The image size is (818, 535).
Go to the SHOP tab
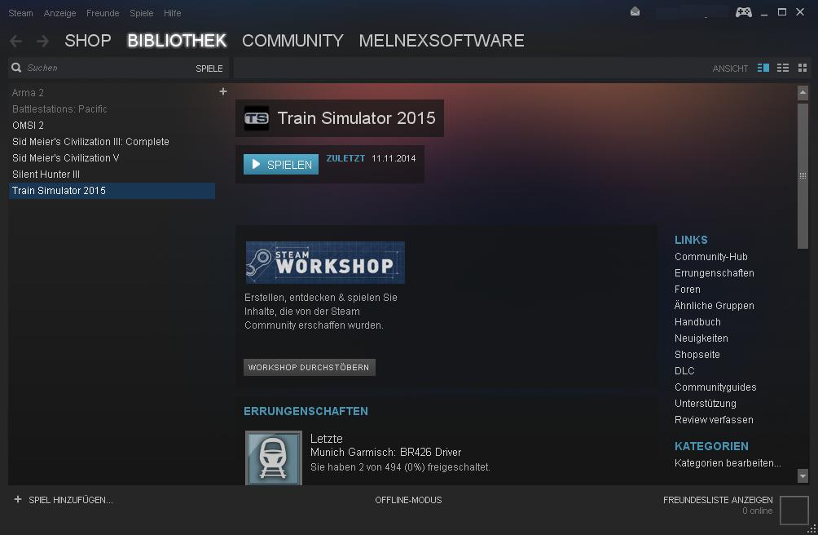(x=88, y=41)
